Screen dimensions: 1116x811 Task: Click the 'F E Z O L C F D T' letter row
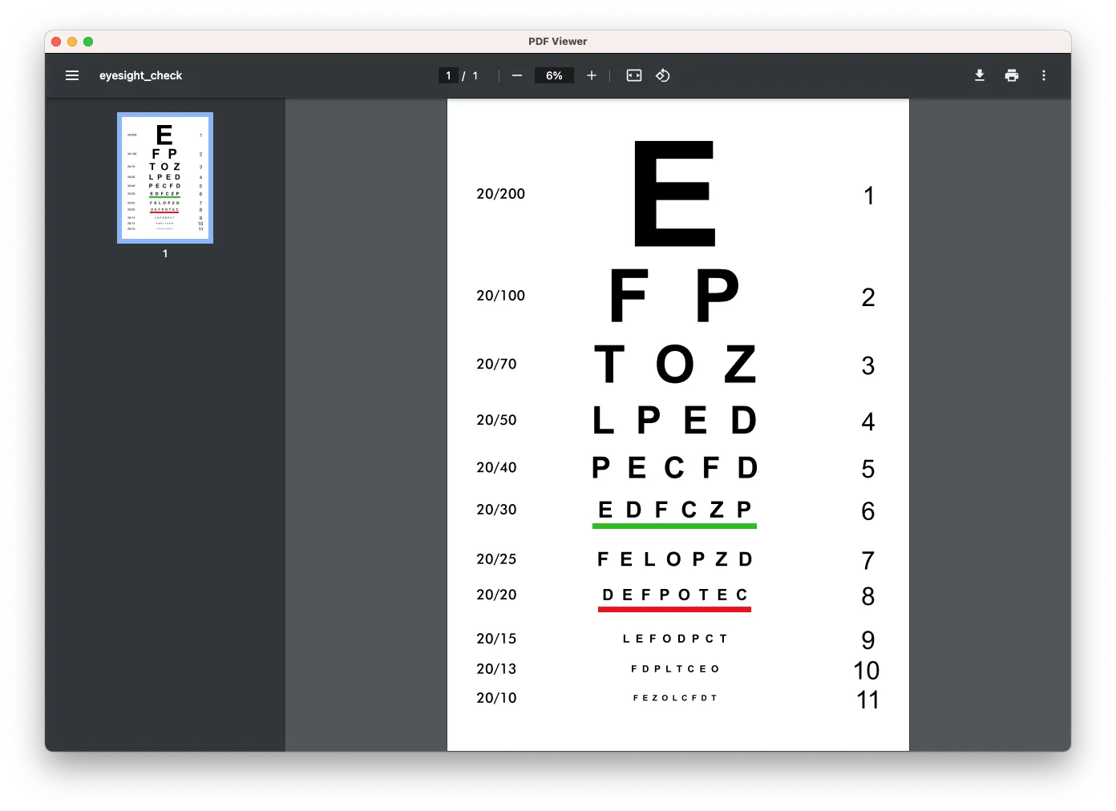[x=675, y=698]
